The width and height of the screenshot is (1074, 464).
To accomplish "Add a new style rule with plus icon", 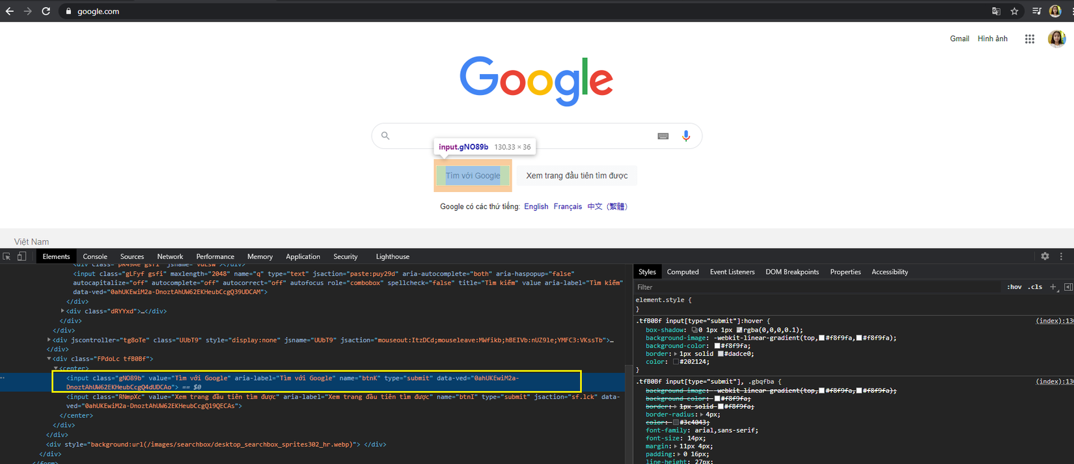I will (1053, 287).
